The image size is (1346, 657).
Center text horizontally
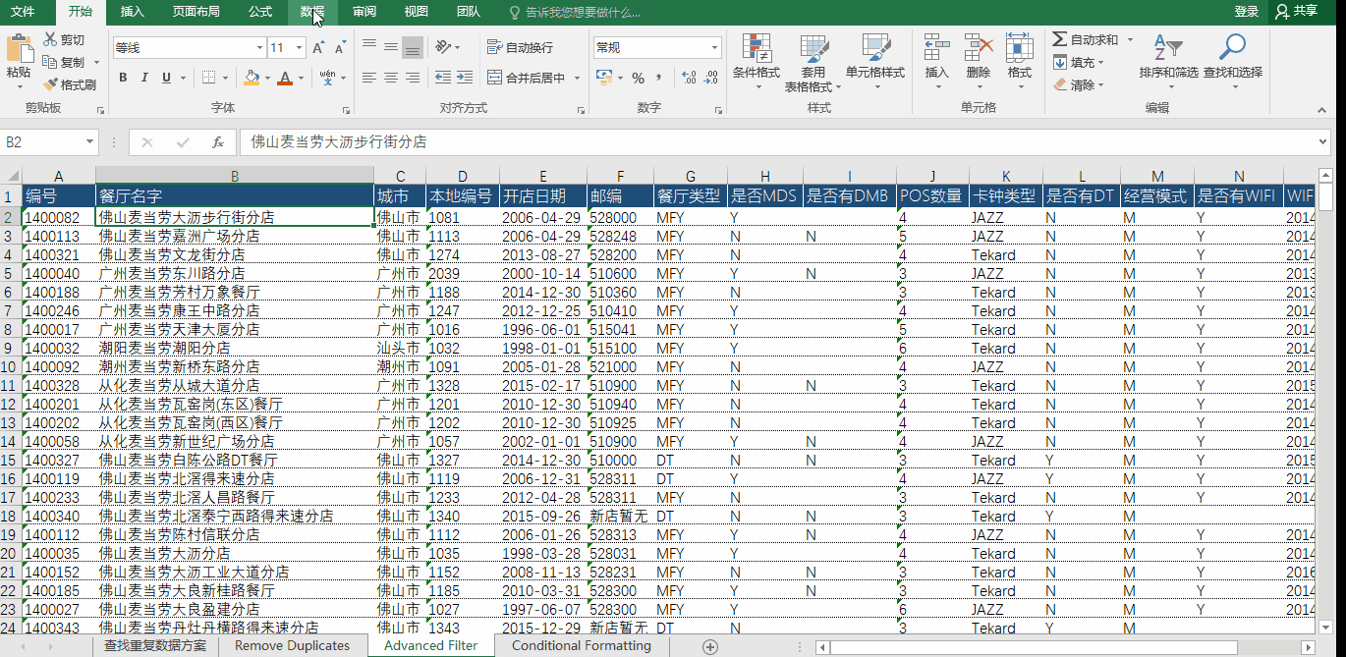(391, 78)
